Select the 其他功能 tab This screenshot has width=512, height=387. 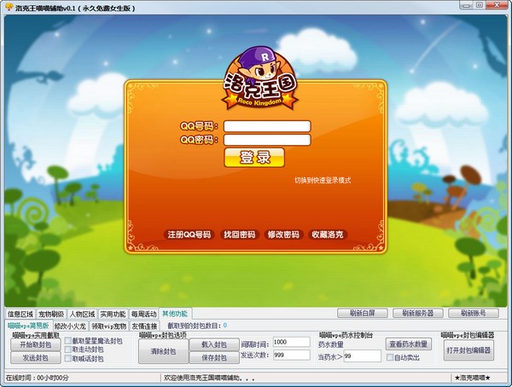click(175, 314)
